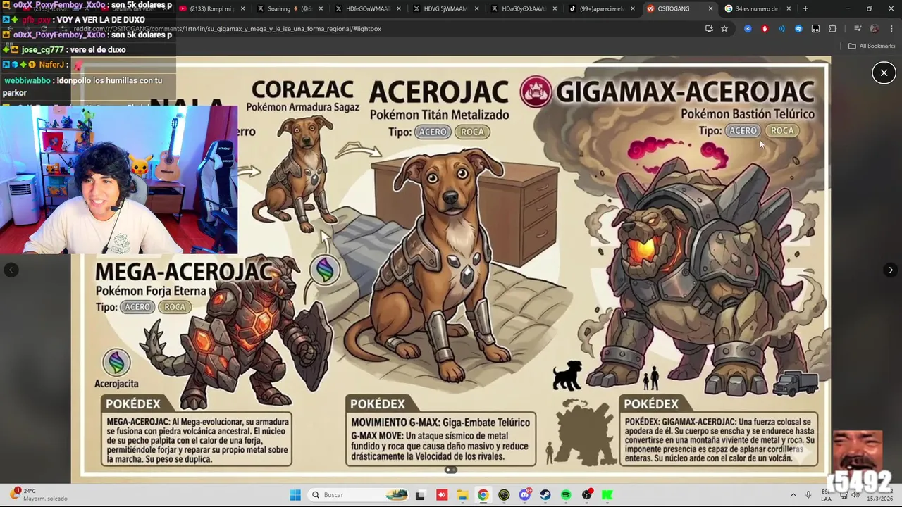This screenshot has height=507, width=902.
Task: Click the lightbox page indicator dots
Action: coord(451,470)
